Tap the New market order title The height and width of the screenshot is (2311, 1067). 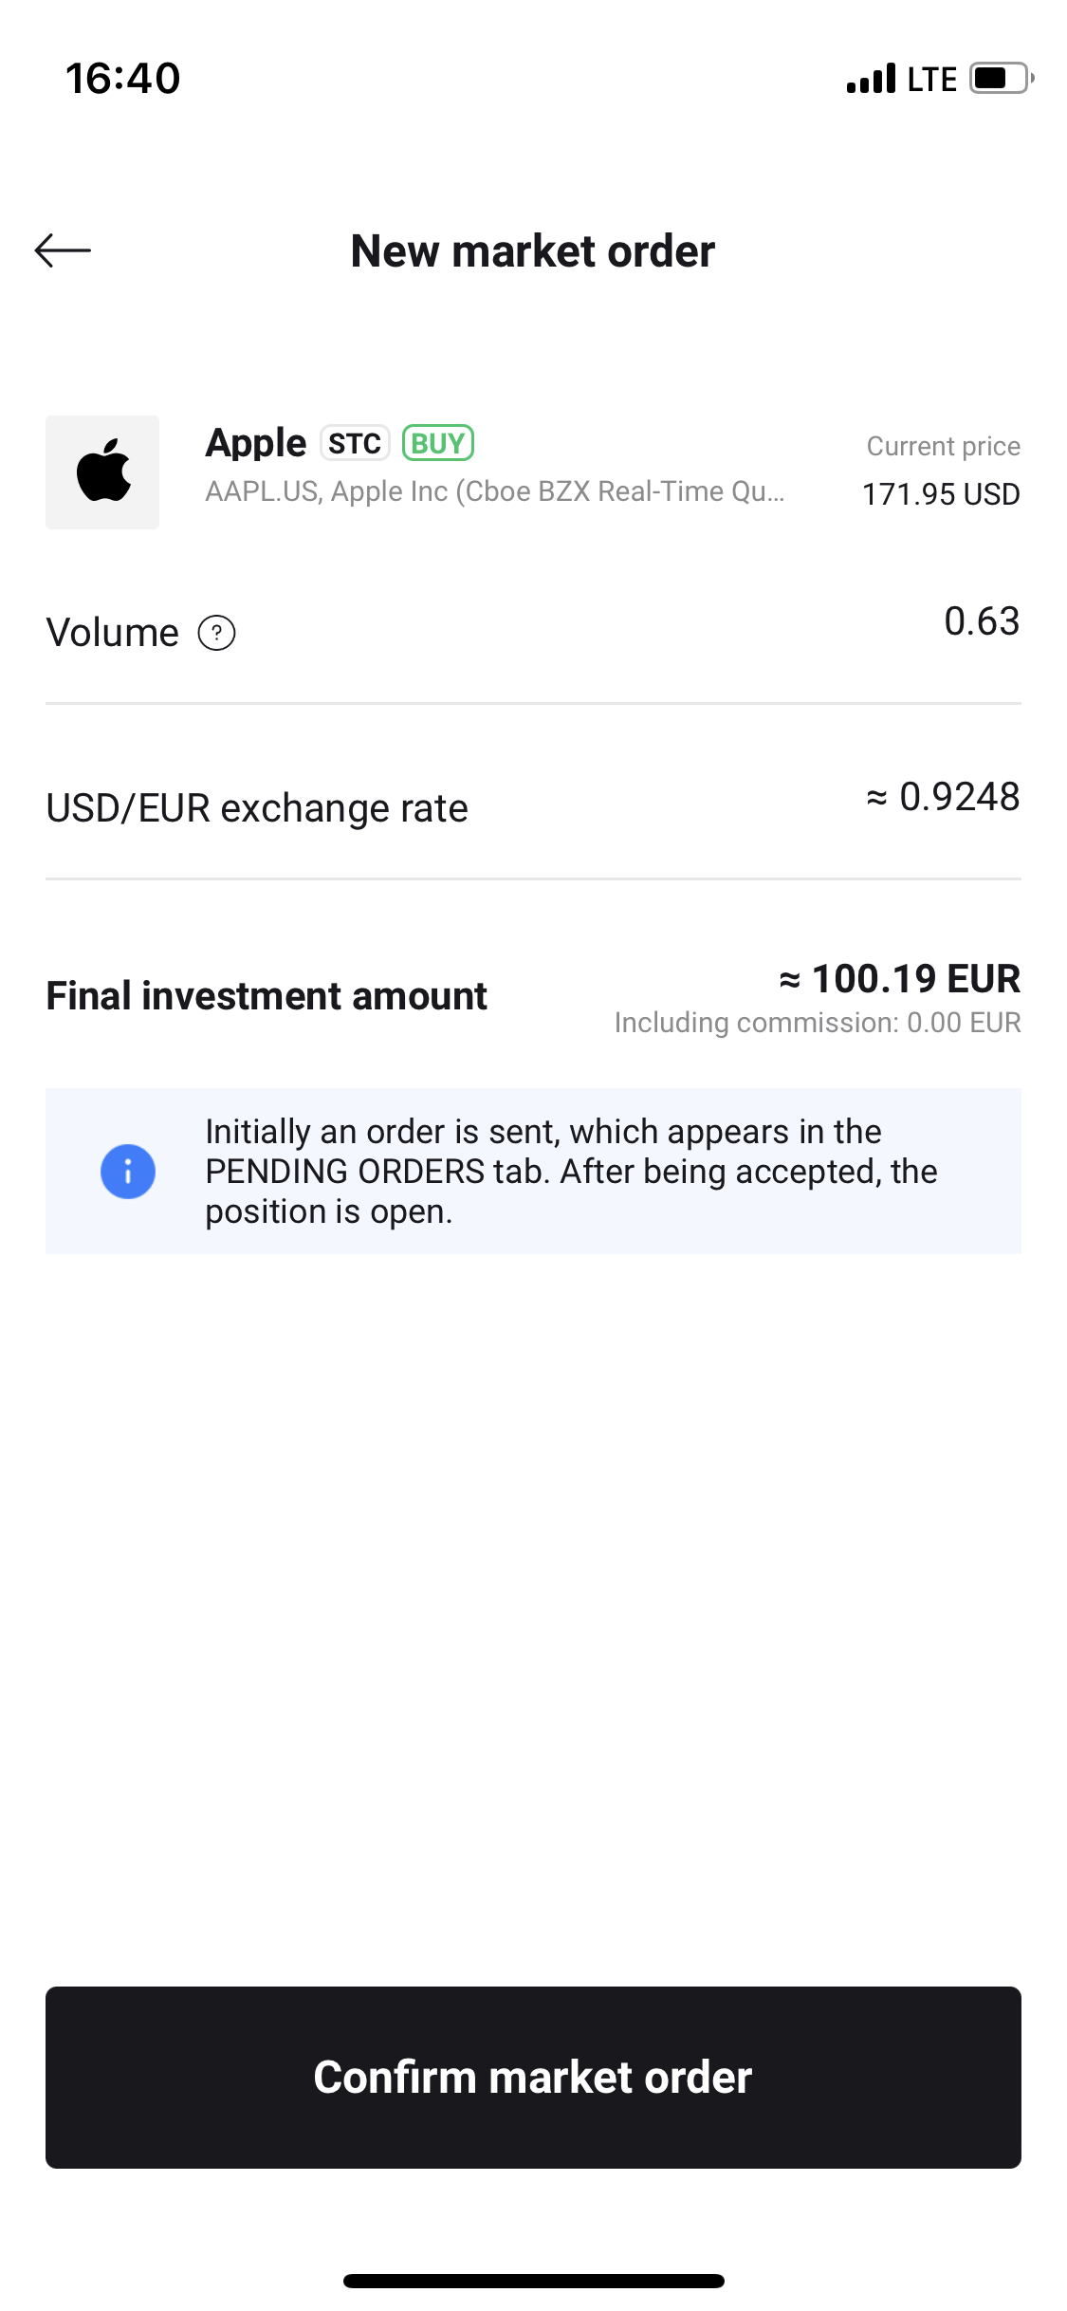533,251
